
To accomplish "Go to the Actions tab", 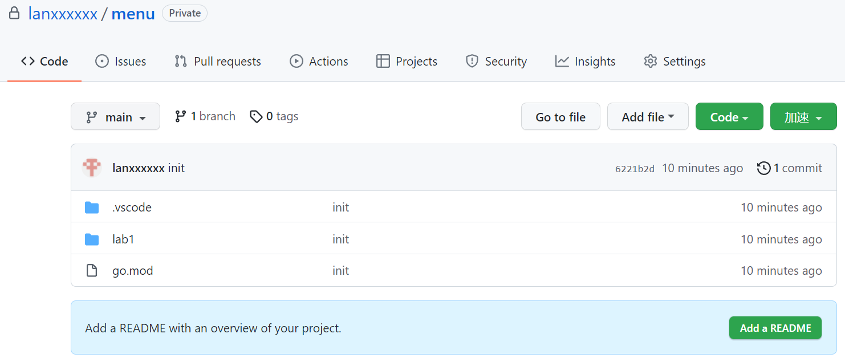I will click(319, 62).
